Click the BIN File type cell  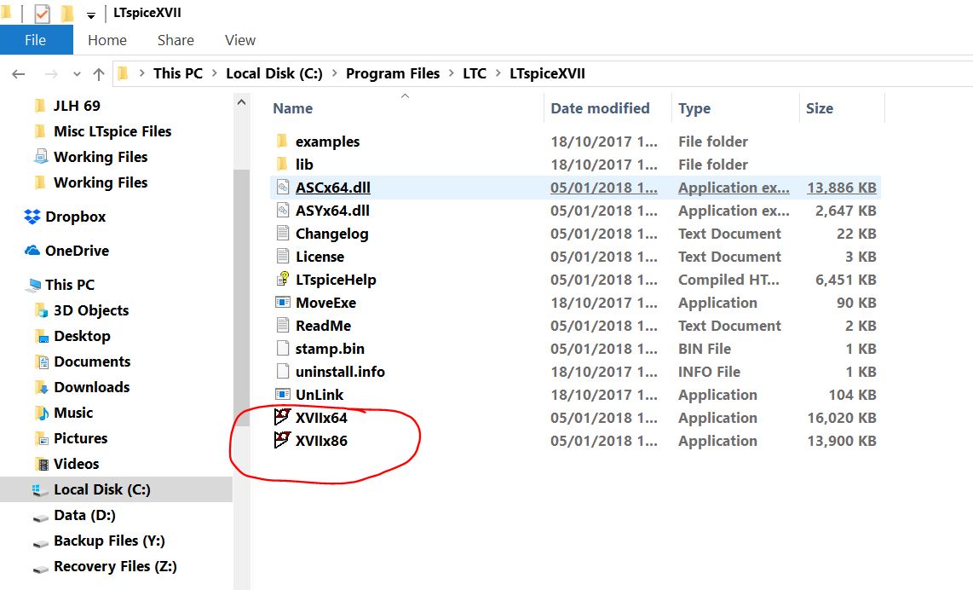coord(705,349)
